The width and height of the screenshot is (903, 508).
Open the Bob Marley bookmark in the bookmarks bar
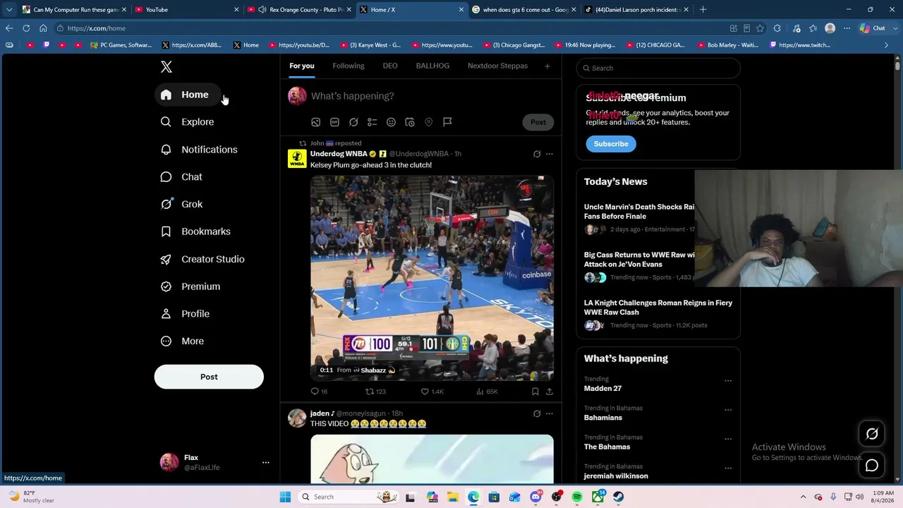tap(727, 45)
